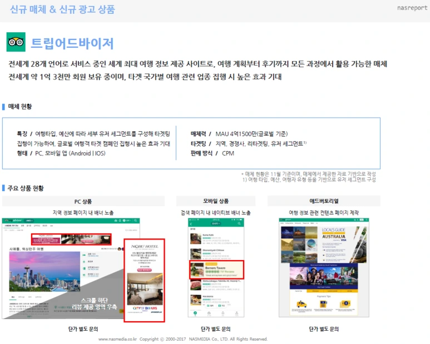The width and height of the screenshot is (430, 344).
Task: Click the 'nasreport' label
Action: (412, 8)
